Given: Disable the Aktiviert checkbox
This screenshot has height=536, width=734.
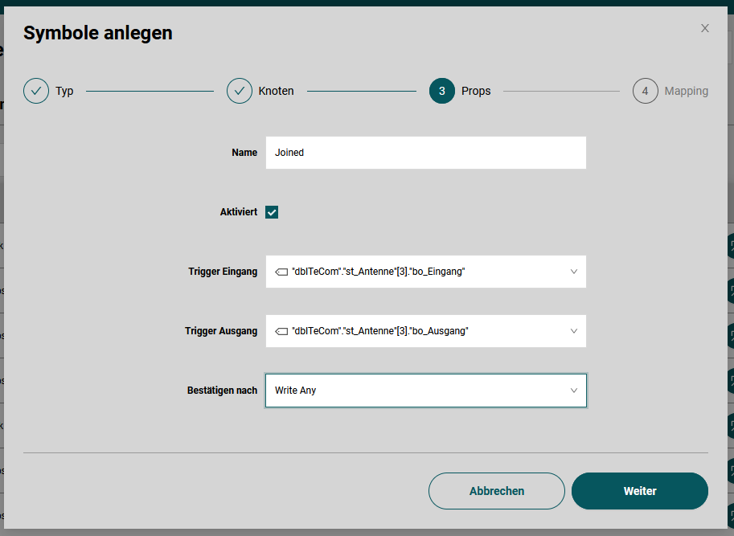Looking at the screenshot, I should [271, 211].
